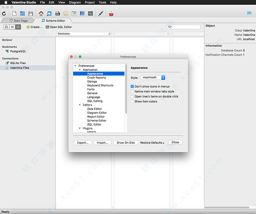This screenshot has width=256, height=214.
Task: Switch to column view mode icon
Action: point(18,27)
